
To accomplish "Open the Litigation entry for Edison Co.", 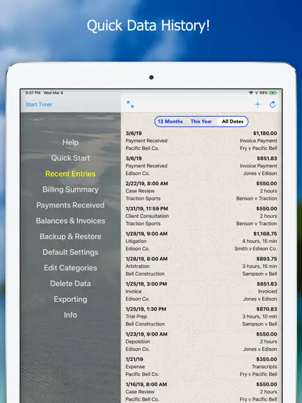I will tap(202, 241).
